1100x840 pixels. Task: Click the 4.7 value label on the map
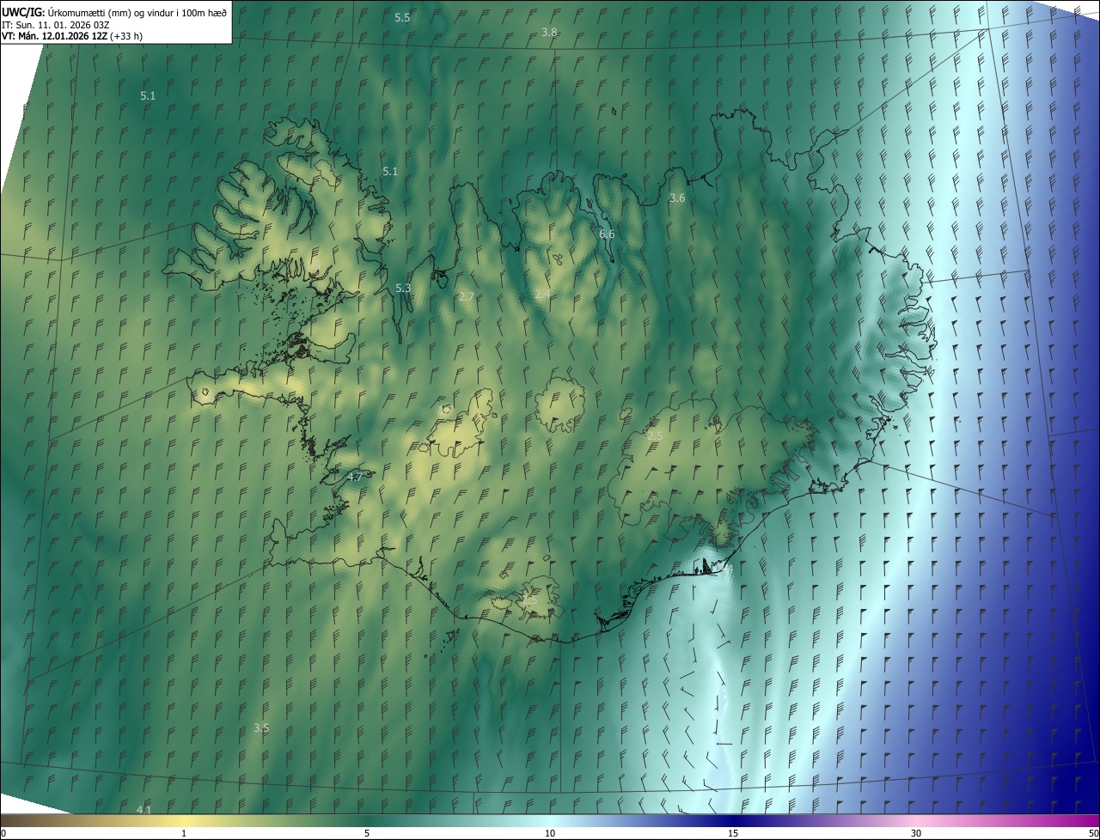(x=355, y=477)
